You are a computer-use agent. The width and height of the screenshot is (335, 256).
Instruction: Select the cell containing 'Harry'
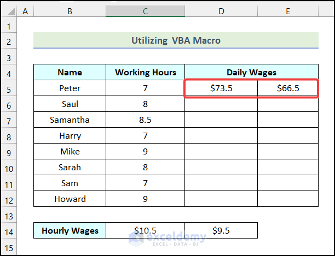point(70,135)
